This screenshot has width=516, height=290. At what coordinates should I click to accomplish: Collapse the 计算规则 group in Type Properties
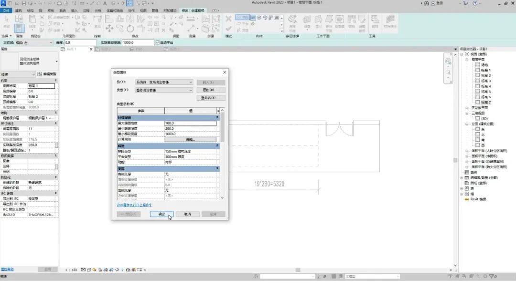pos(217,118)
